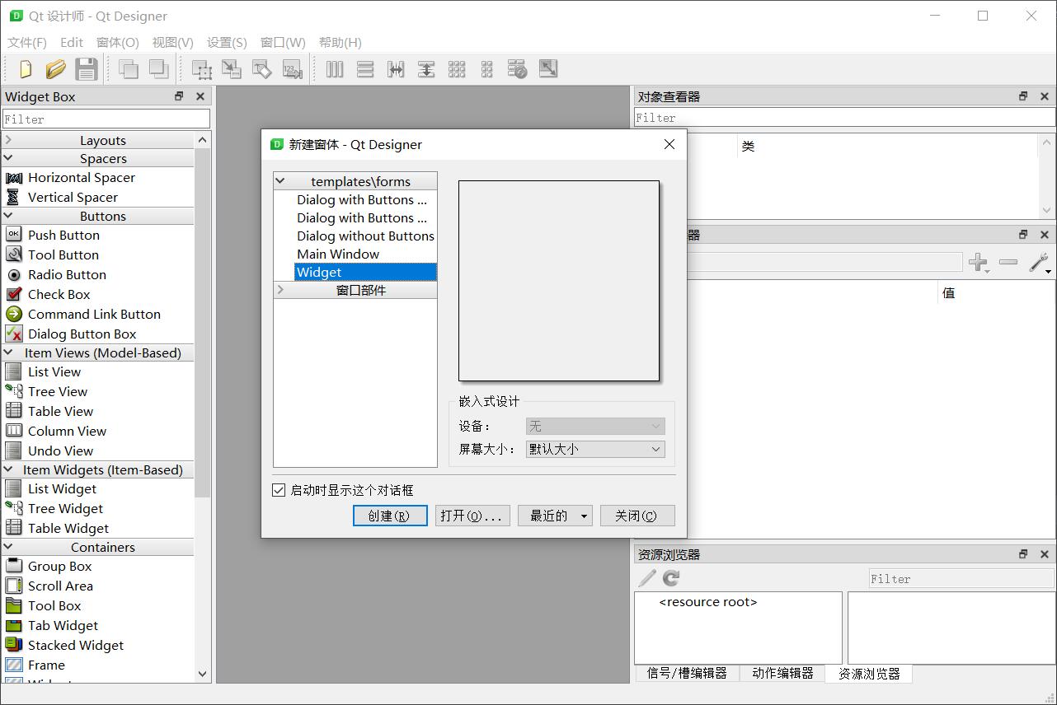Open the 窗体(O) menu

117,42
